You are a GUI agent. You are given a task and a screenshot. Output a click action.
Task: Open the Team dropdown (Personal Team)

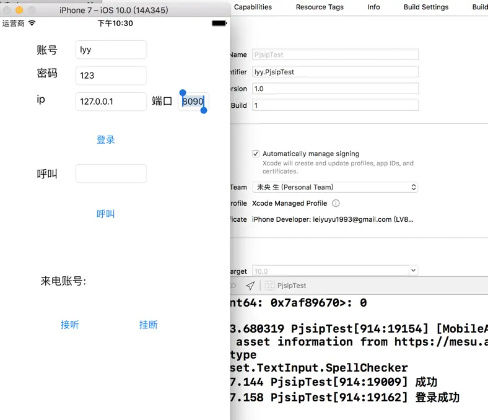335,187
